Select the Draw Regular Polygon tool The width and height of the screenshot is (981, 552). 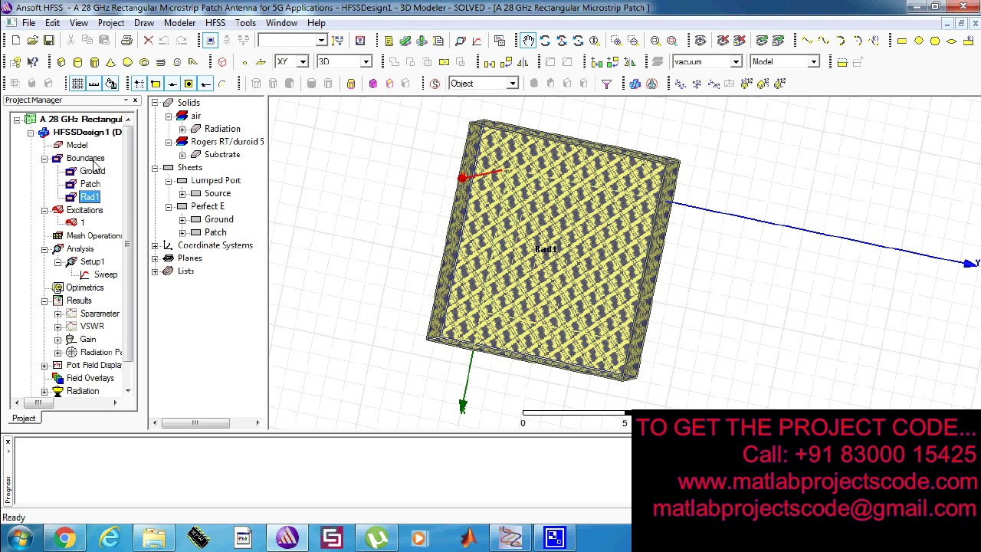click(x=935, y=41)
